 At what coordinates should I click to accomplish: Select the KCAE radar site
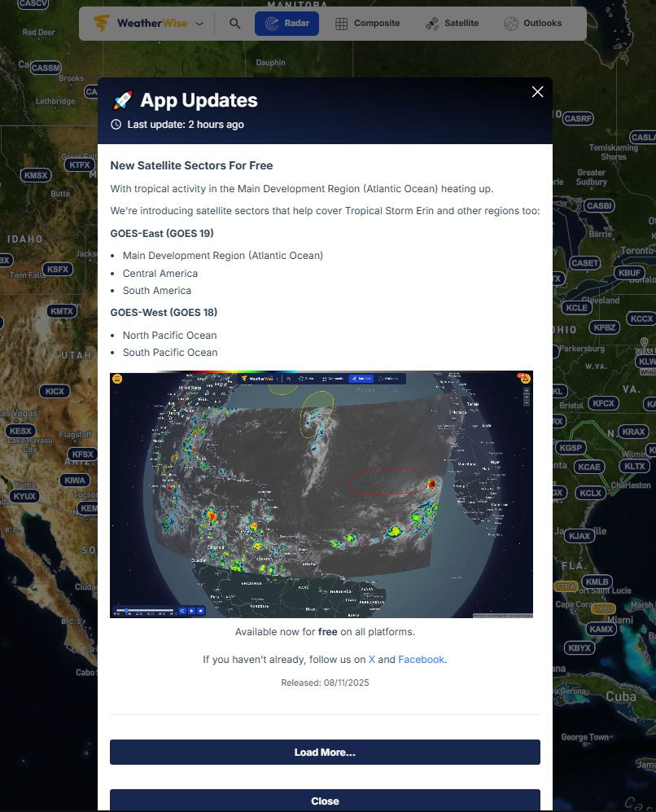pos(589,467)
